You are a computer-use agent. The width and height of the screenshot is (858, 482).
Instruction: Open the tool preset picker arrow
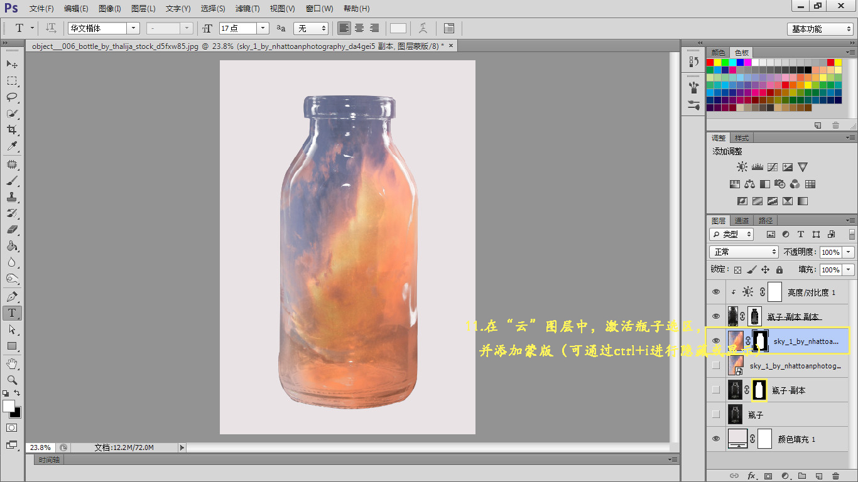(32, 28)
